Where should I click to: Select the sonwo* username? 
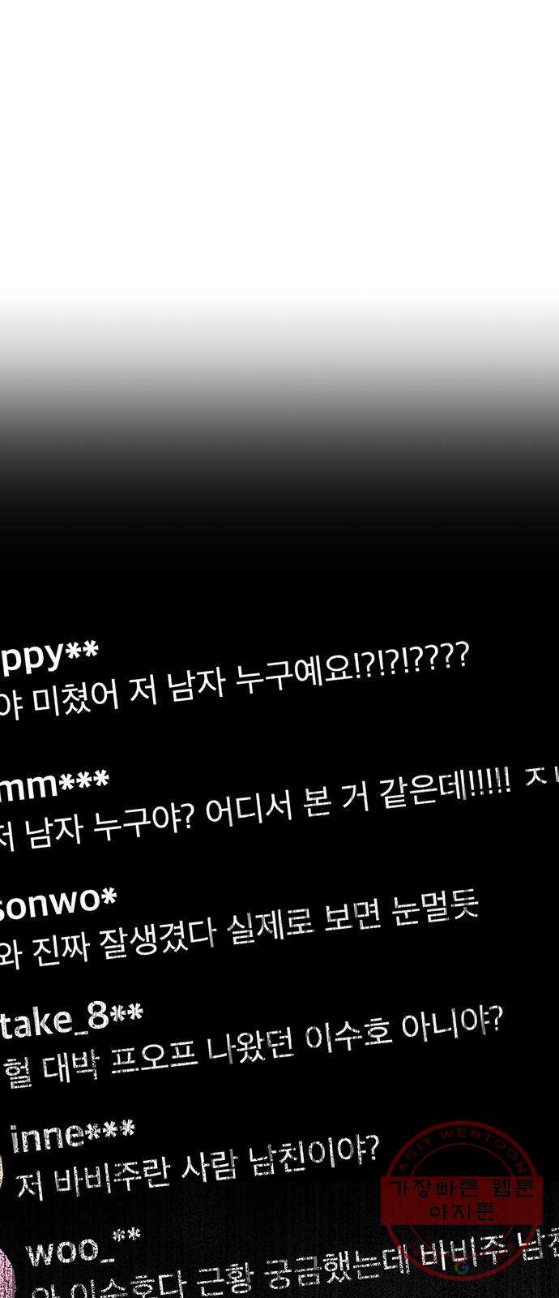click(x=58, y=901)
